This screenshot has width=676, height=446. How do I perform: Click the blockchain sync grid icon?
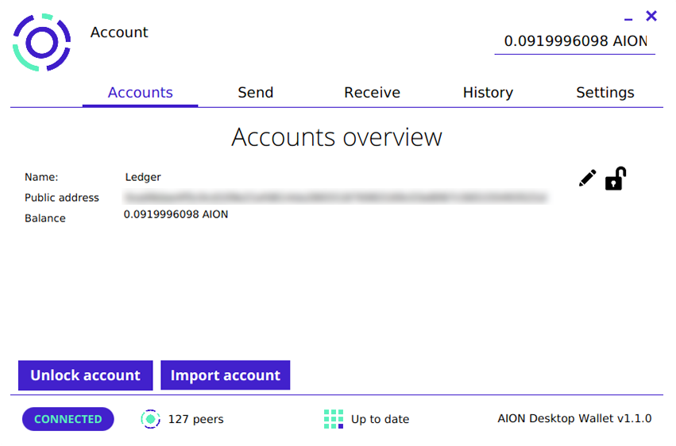click(x=334, y=419)
